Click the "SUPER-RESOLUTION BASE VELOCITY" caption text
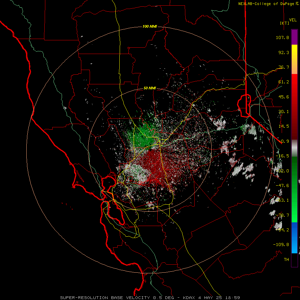300x300 pixels. [105, 298]
